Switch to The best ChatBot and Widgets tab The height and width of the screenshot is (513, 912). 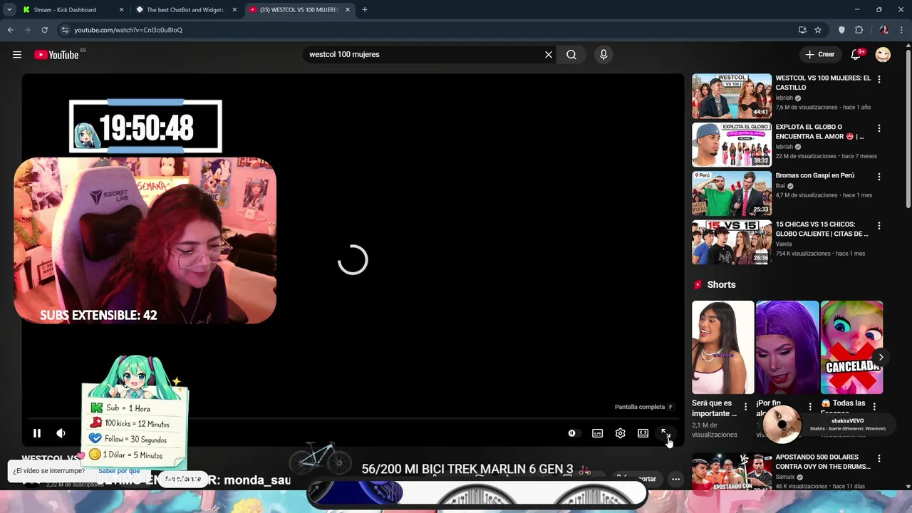185,10
